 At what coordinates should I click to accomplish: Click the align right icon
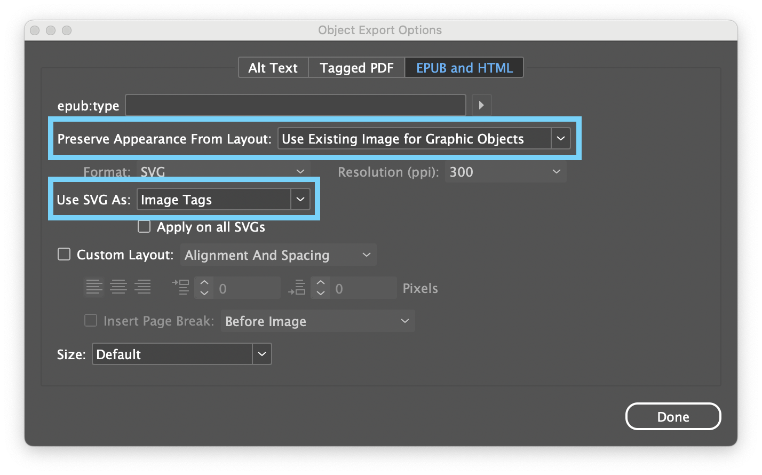point(142,287)
